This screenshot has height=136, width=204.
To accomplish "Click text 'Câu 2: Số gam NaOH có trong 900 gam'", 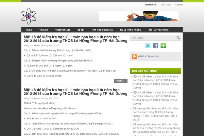I will (58, 61).
